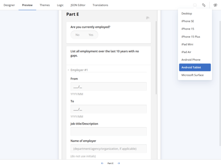Screen dimensions: 221x166
Task: Answer No to currently employed
Action: tap(78, 35)
